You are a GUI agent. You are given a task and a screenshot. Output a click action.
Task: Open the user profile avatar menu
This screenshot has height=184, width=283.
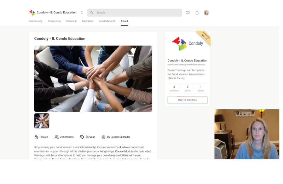206,13
